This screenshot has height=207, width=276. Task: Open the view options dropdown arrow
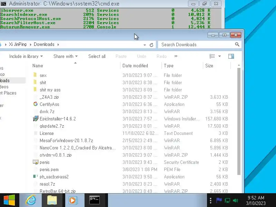[219, 56]
